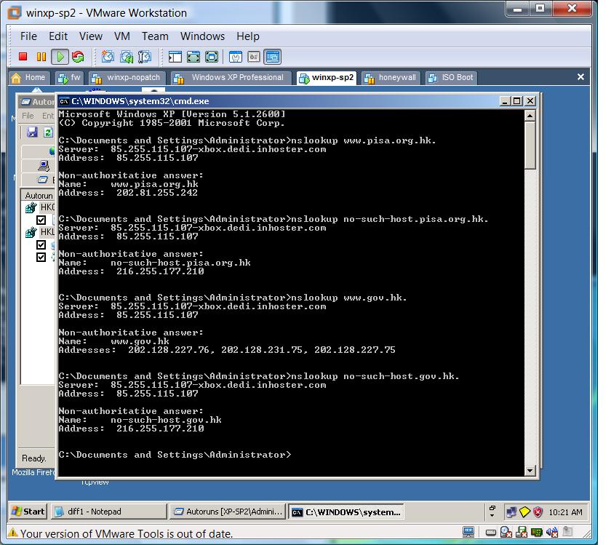The height and width of the screenshot is (545, 611).
Task: Click the floppy device status icon
Action: coord(522,532)
